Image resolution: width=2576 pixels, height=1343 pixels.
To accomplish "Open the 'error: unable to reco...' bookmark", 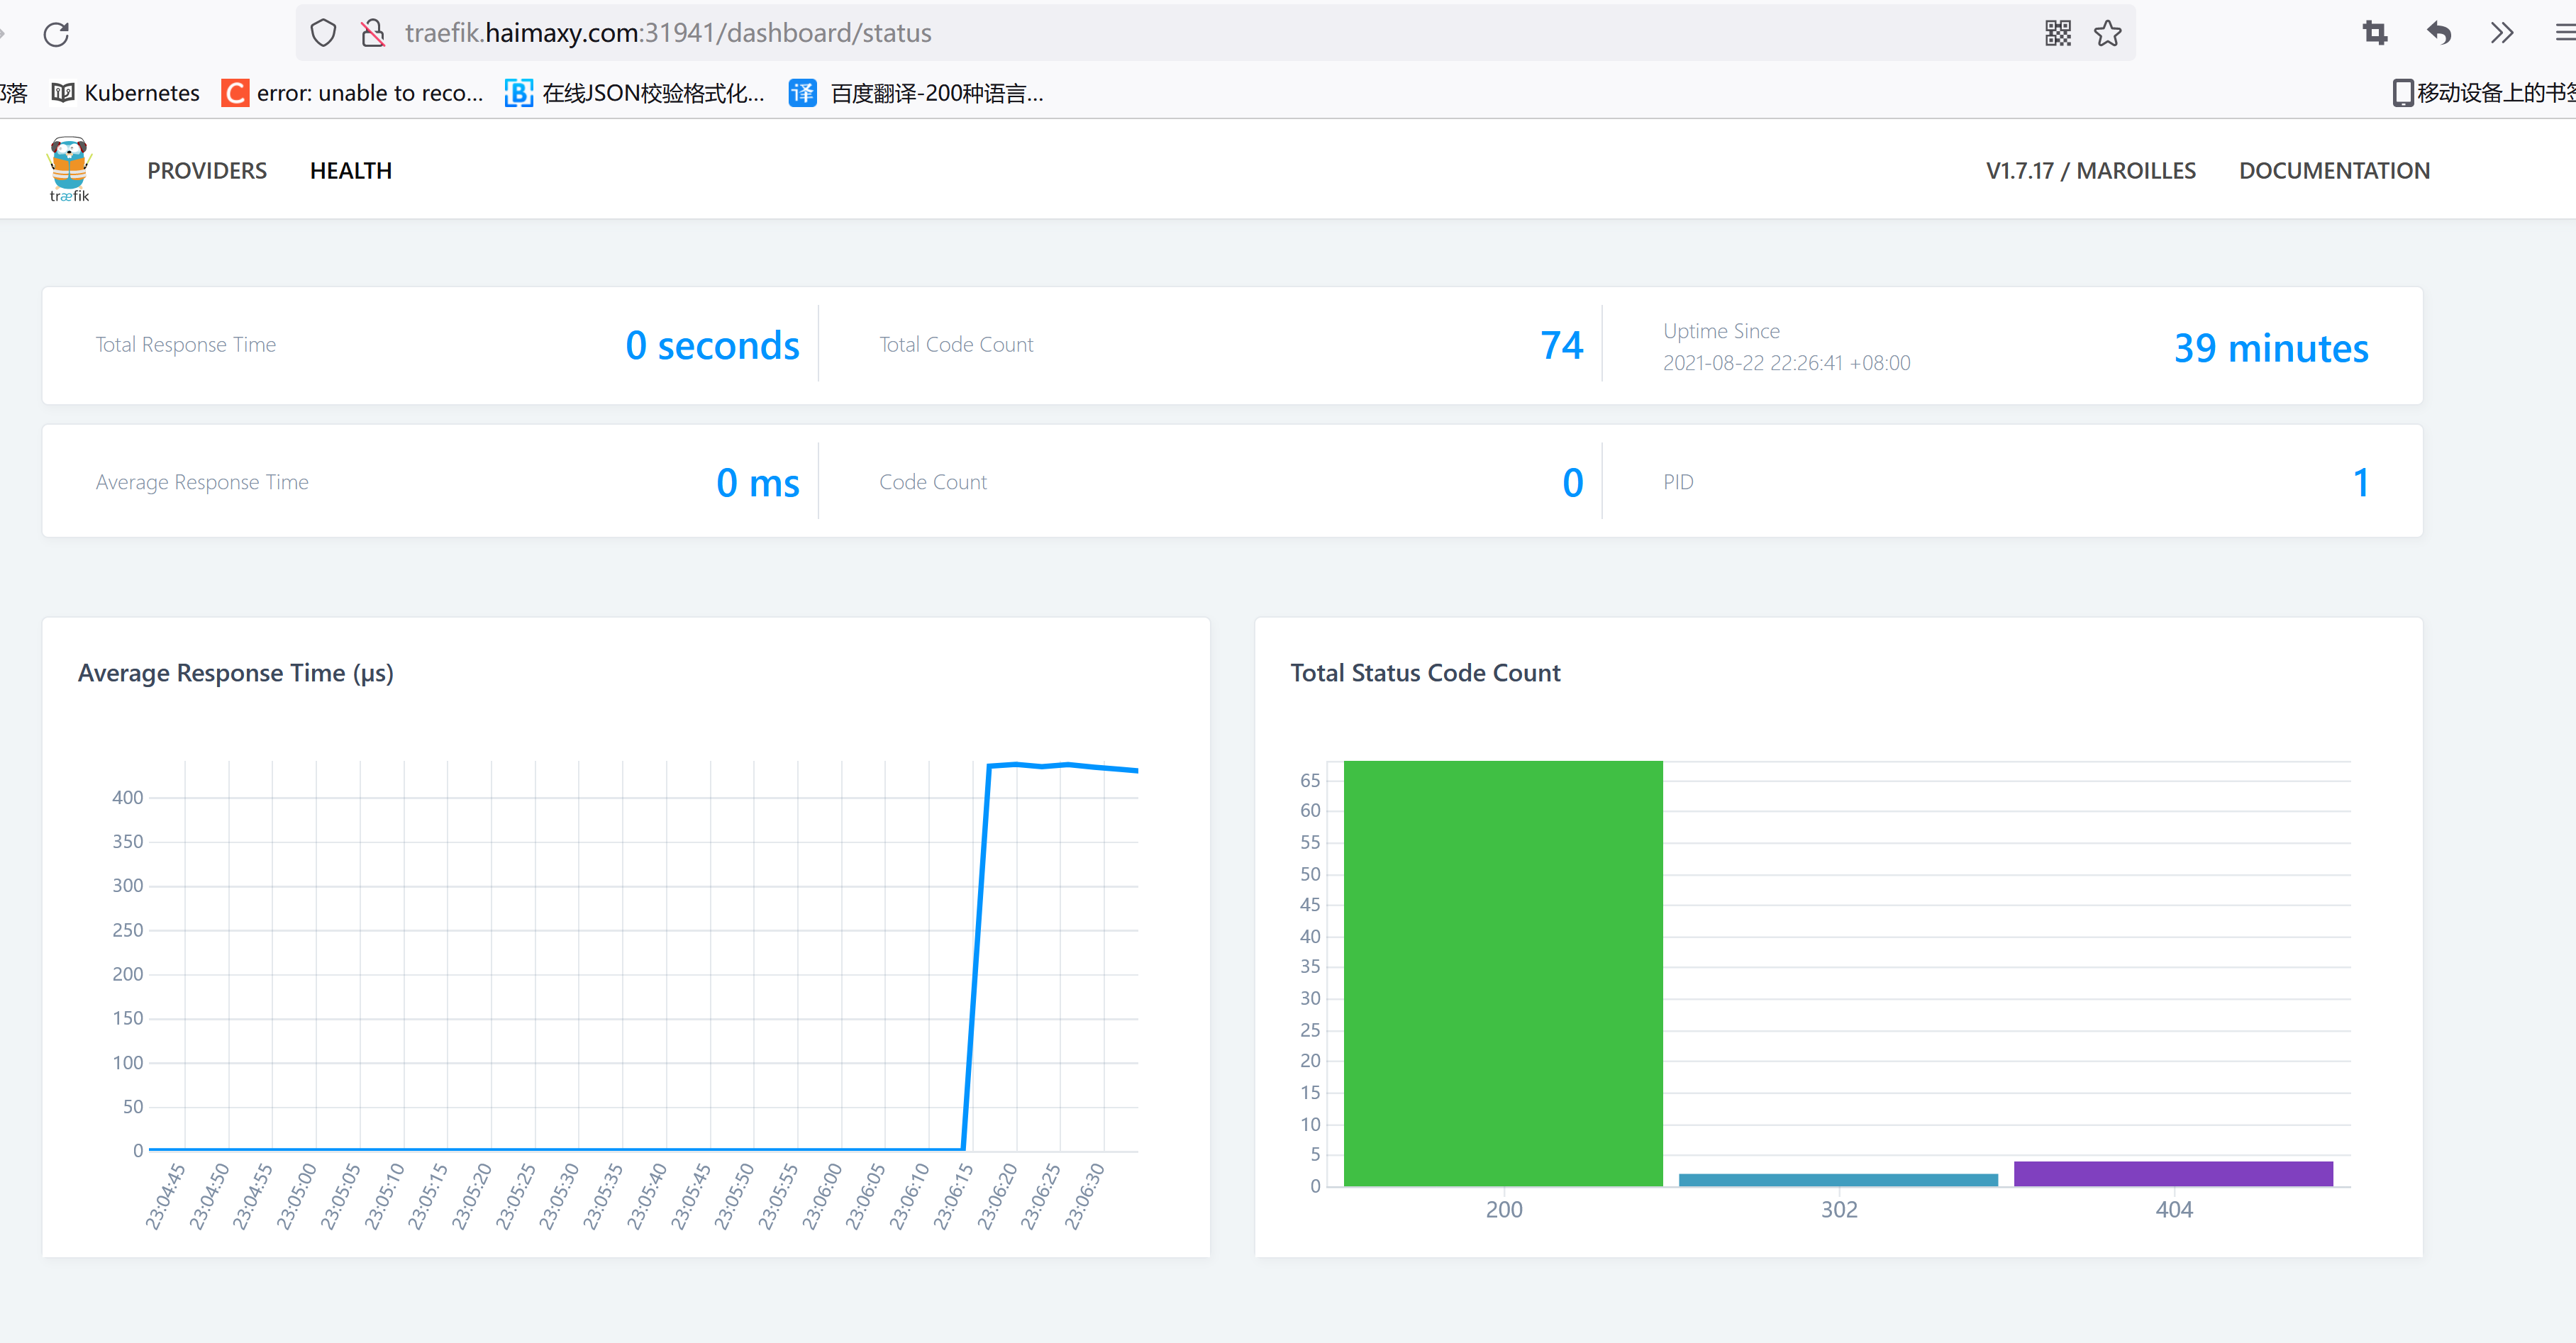I will 352,93.
